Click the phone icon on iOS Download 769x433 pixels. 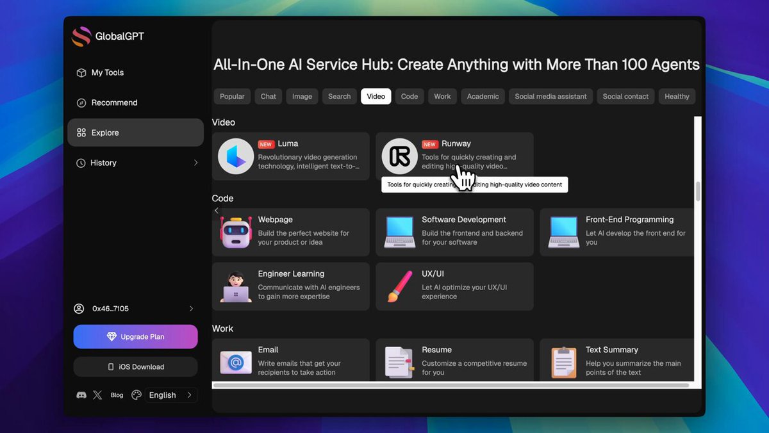point(111,367)
